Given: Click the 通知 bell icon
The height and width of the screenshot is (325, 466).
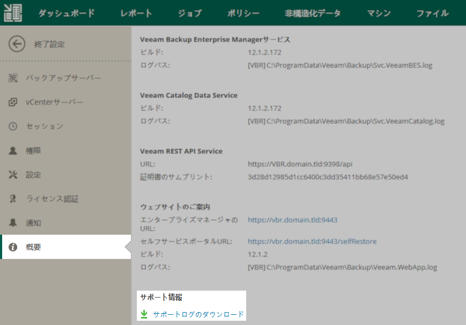Looking at the screenshot, I should 13,223.
